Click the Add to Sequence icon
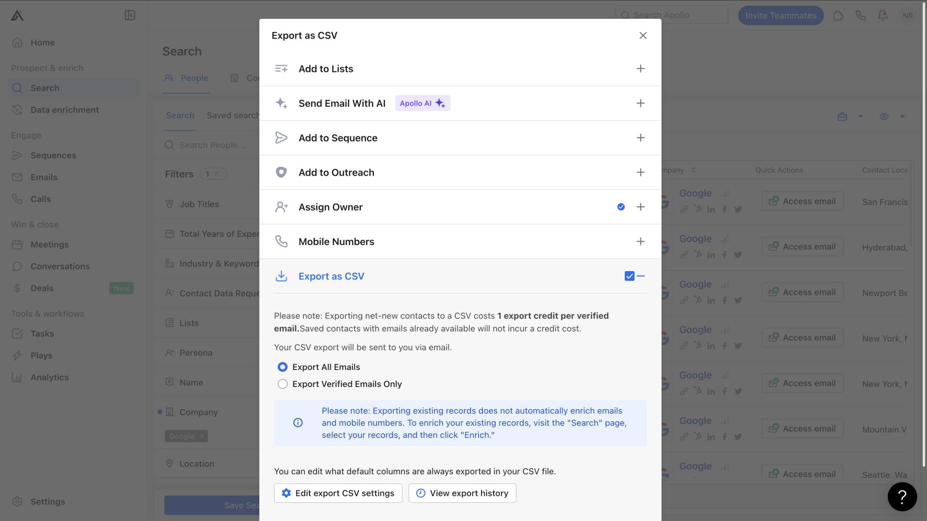 click(x=281, y=137)
